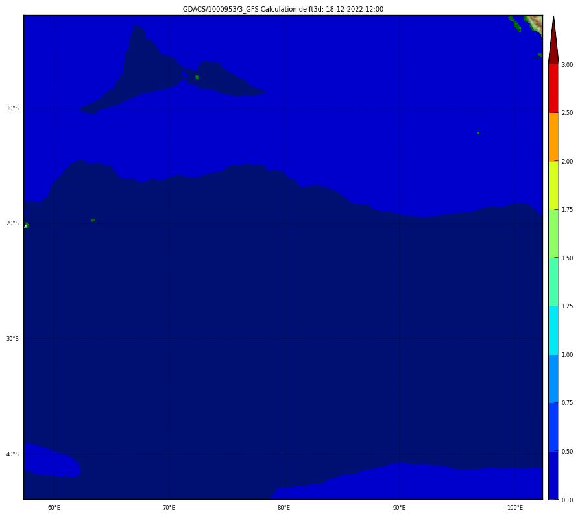Click the small island east of 63°E near 20°S
The height and width of the screenshot is (516, 580).
tap(93, 220)
